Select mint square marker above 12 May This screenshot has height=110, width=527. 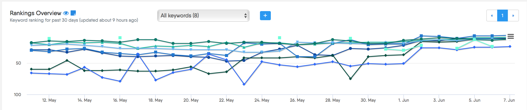click(x=49, y=39)
